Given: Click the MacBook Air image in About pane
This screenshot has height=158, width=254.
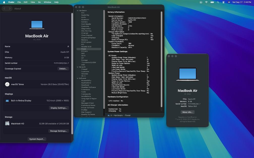Looking at the screenshot, I should pos(37,25).
